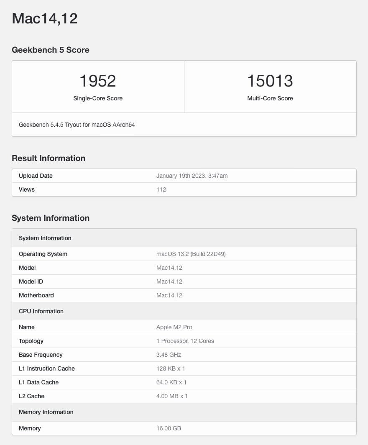Select Geekbench 5.4.5 Tryout for macOS AArch64 text

point(77,125)
